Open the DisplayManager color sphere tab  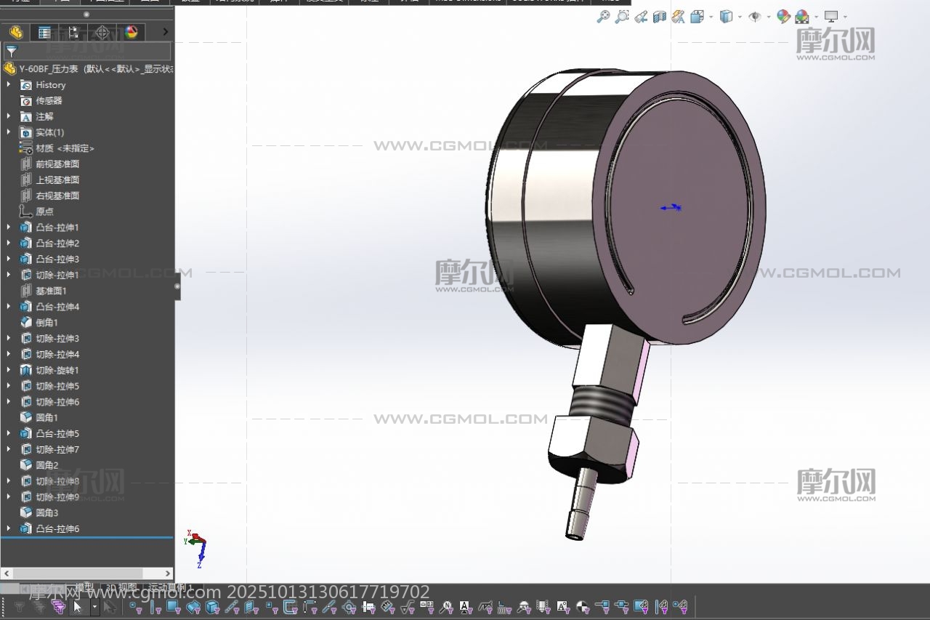(131, 32)
